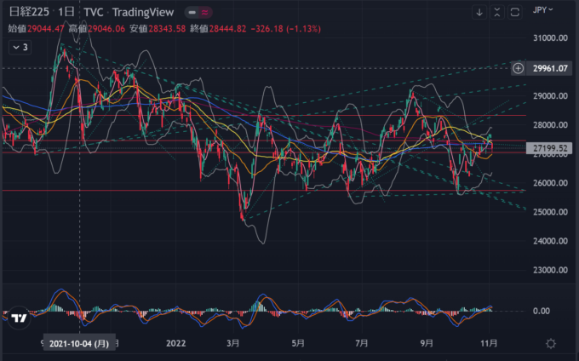
Task: Click the 日経225 symbol name
Action: [27, 12]
